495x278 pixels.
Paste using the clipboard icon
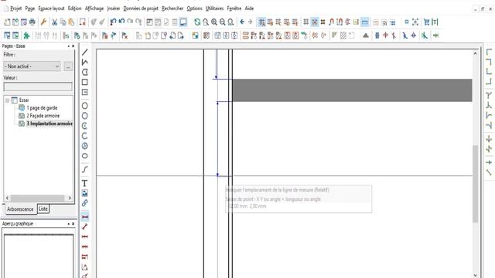[71, 22]
